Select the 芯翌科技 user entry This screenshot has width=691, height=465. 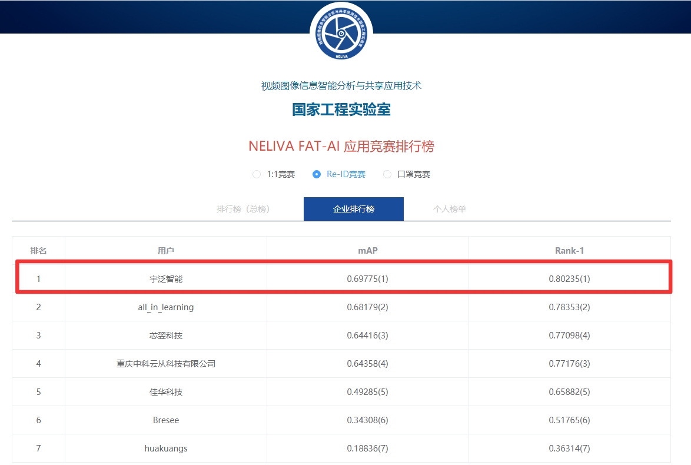[166, 336]
